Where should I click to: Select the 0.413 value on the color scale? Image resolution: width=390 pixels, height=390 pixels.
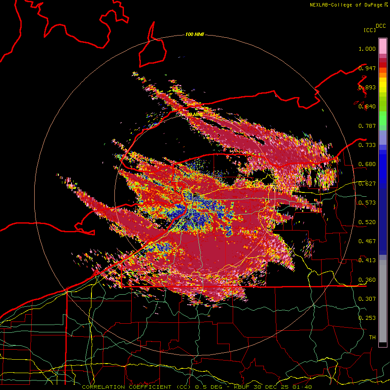pyautogui.click(x=367, y=260)
